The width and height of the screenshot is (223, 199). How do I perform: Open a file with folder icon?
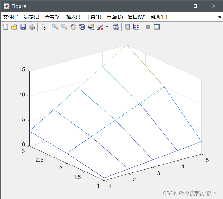click(14, 27)
